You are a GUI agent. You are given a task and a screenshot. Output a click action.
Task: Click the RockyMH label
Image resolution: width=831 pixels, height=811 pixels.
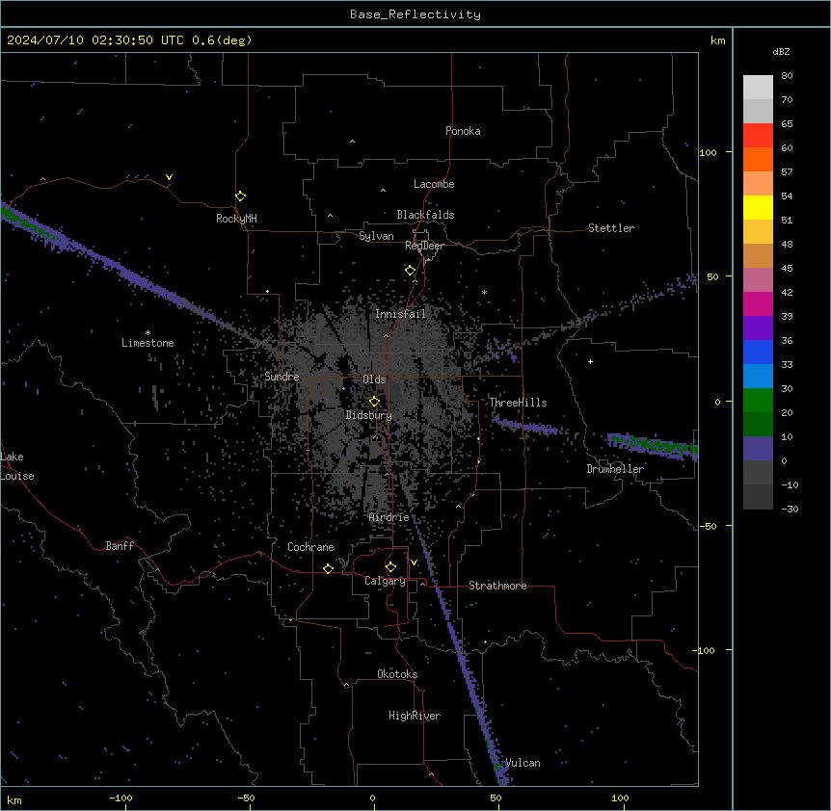click(236, 219)
